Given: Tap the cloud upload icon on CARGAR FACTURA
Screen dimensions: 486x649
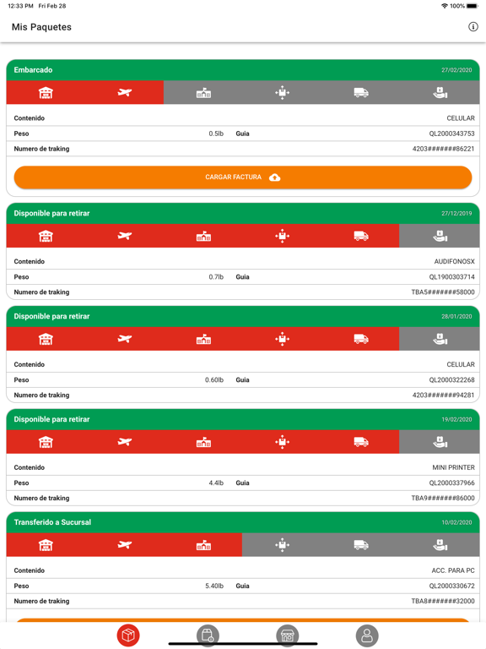Looking at the screenshot, I should click(x=275, y=177).
